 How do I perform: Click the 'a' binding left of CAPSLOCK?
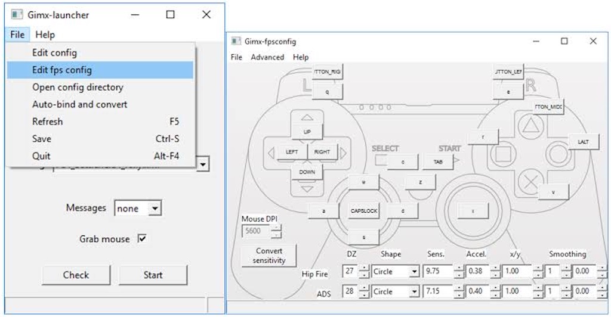pos(323,211)
